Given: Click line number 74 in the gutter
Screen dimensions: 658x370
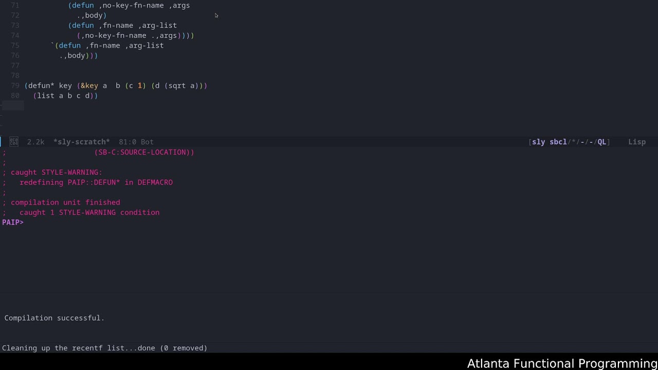Looking at the screenshot, I should pyautogui.click(x=15, y=35).
